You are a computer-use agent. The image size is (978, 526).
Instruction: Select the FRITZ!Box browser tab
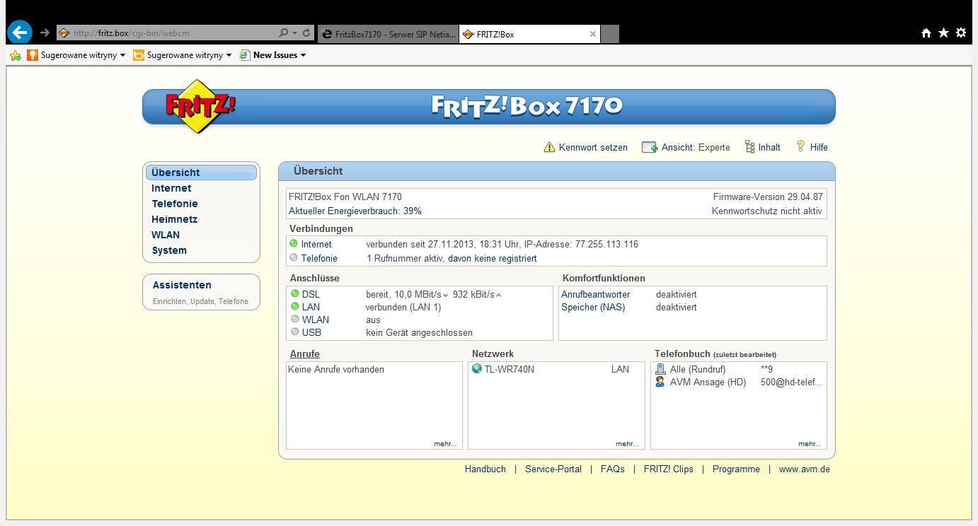pyautogui.click(x=529, y=33)
